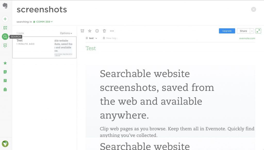The width and height of the screenshot is (264, 150).
Task: Open Notes list icon in sidebar
Action: [x=5, y=72]
